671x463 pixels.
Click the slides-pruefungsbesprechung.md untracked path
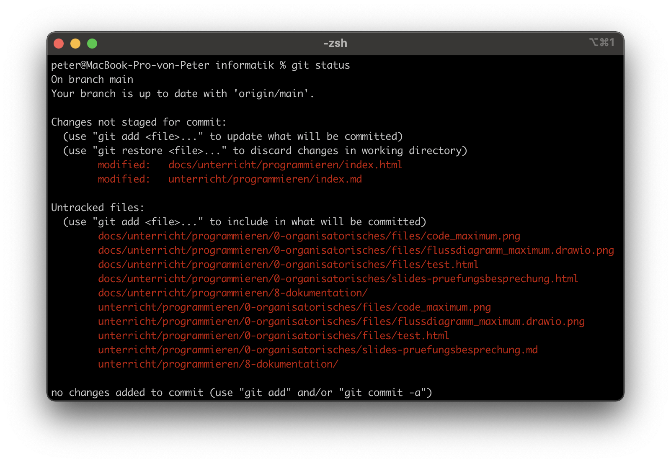coord(317,350)
